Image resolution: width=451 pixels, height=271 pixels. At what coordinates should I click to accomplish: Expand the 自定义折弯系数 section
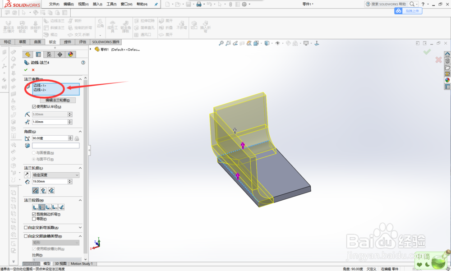(x=80, y=228)
